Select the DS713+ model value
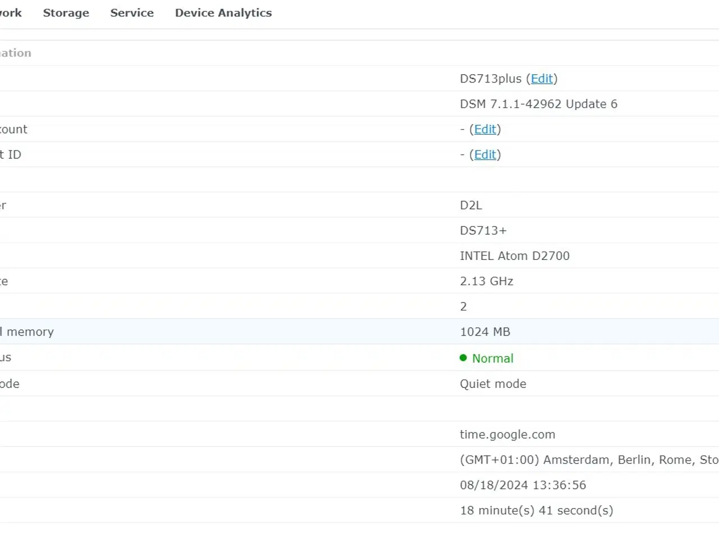This screenshot has width=719, height=539. 483,230
